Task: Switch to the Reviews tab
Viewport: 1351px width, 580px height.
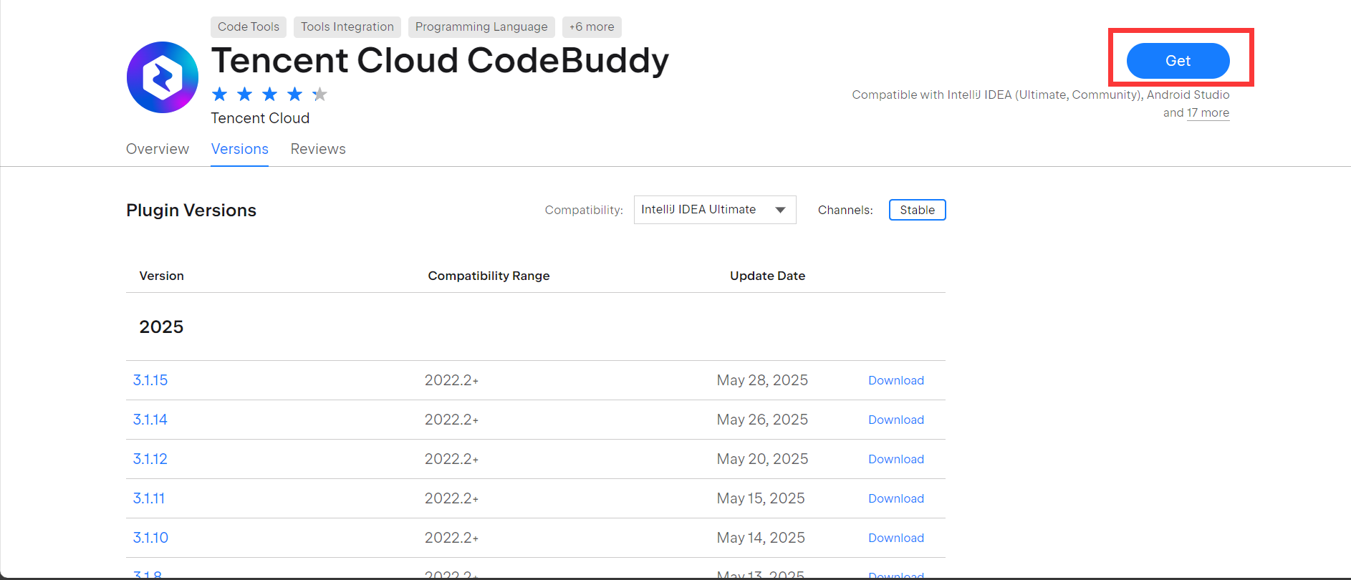Action: (318, 149)
